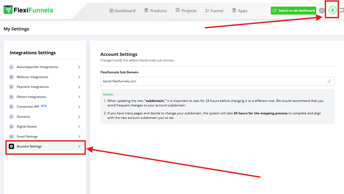Open the S profile avatar
This screenshot has width=344, height=194.
(332, 10)
